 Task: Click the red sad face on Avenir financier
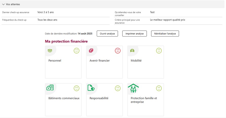[x=118, y=51]
